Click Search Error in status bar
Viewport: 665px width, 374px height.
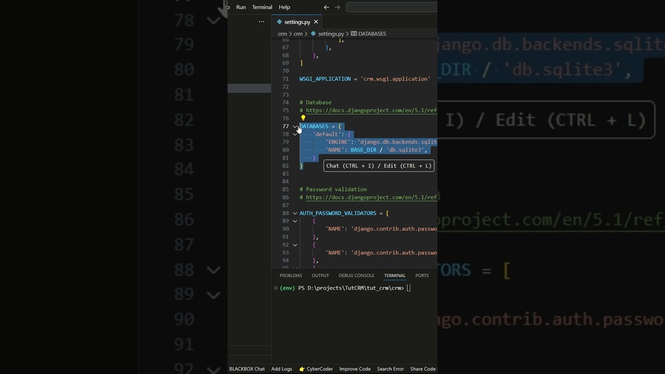(x=390, y=369)
